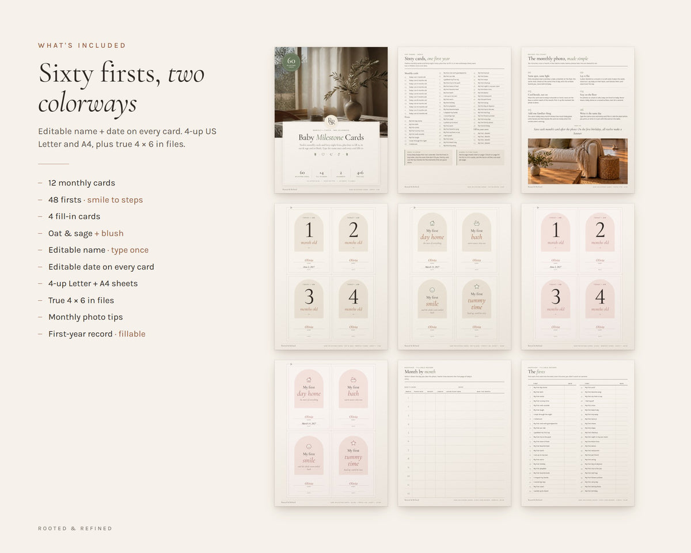
Task: Click 'The firsts' record page heading
Action: click(x=536, y=372)
